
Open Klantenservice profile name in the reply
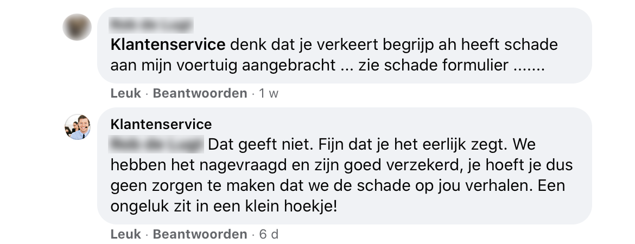161,124
